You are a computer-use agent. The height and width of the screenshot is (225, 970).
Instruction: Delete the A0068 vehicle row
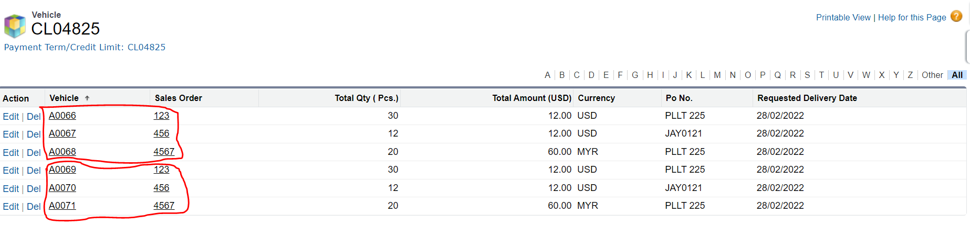click(x=34, y=153)
